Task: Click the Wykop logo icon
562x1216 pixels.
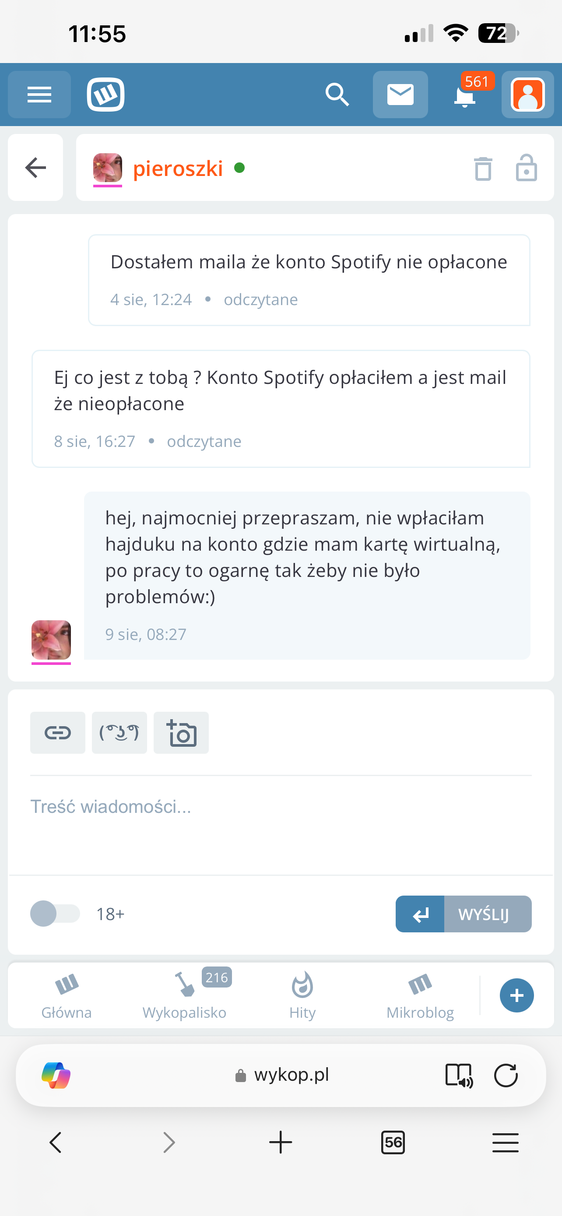Action: coord(105,95)
